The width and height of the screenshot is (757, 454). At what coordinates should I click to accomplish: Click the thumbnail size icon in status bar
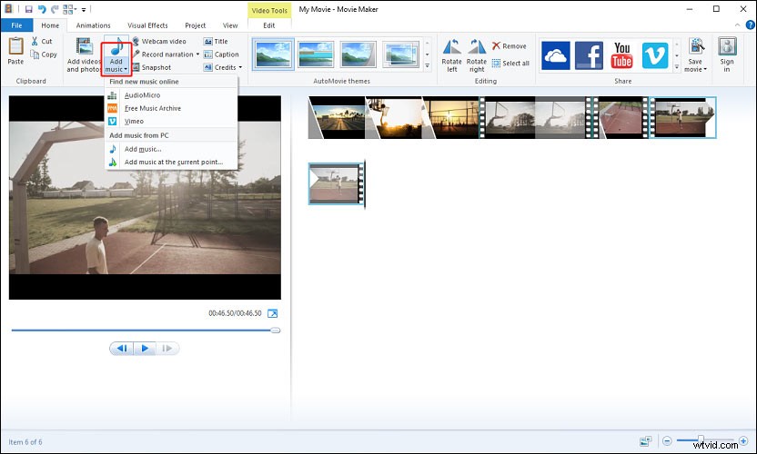[645, 441]
